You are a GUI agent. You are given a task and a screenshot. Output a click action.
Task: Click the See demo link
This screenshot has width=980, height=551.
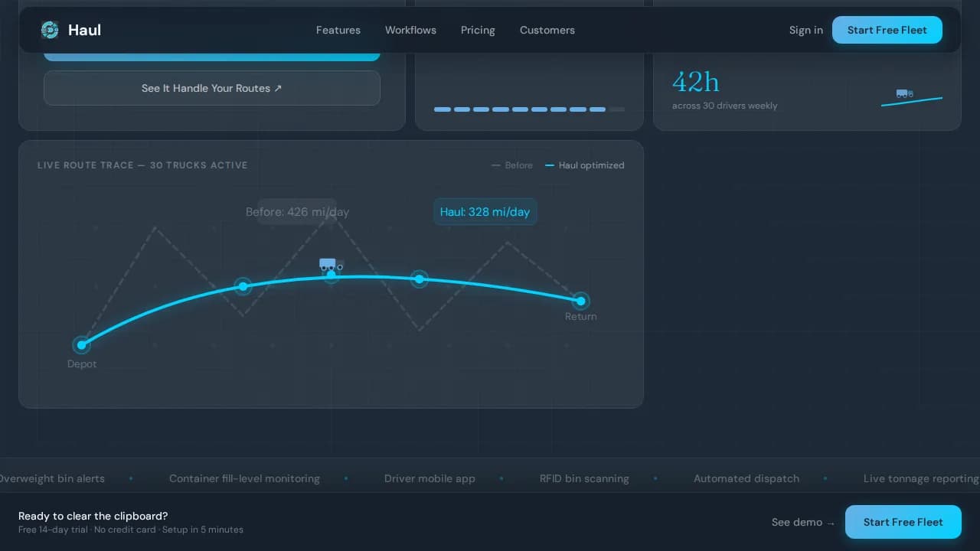pyautogui.click(x=803, y=522)
